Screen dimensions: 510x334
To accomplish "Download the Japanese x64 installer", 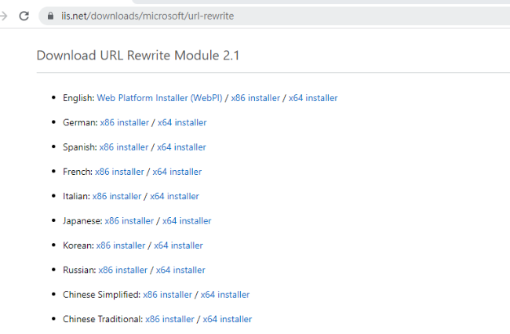I will click(187, 221).
